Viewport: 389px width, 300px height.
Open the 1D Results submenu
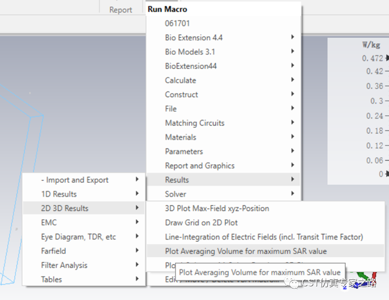click(x=84, y=194)
